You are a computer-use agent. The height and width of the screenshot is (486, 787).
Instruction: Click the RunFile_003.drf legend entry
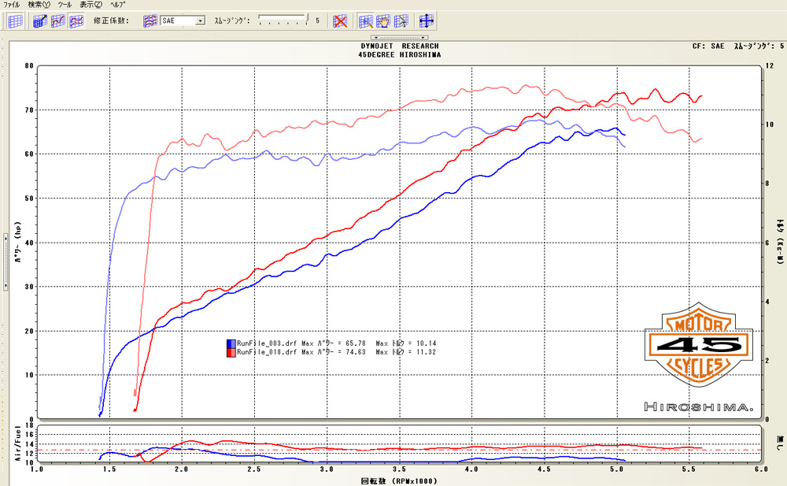pyautogui.click(x=268, y=343)
